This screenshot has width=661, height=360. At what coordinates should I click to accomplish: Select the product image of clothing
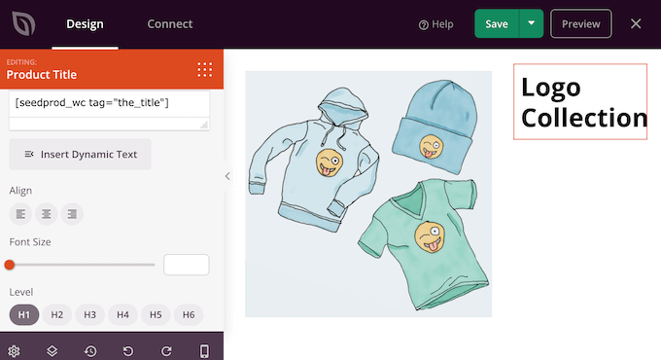click(x=368, y=194)
